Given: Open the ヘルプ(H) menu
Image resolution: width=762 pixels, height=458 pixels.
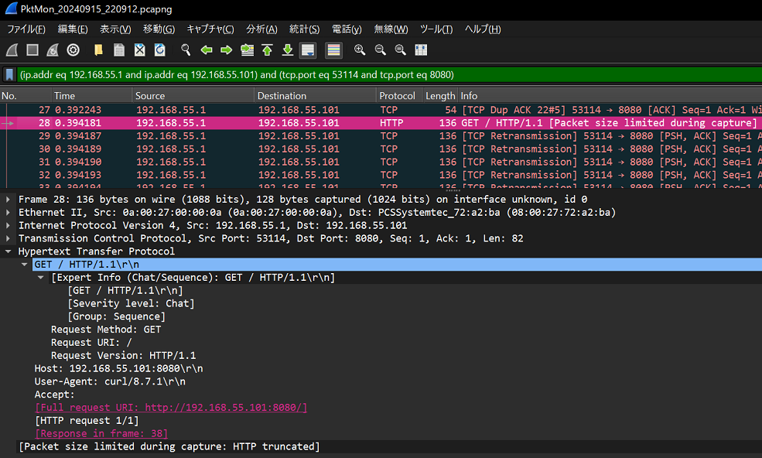Looking at the screenshot, I should tap(483, 29).
